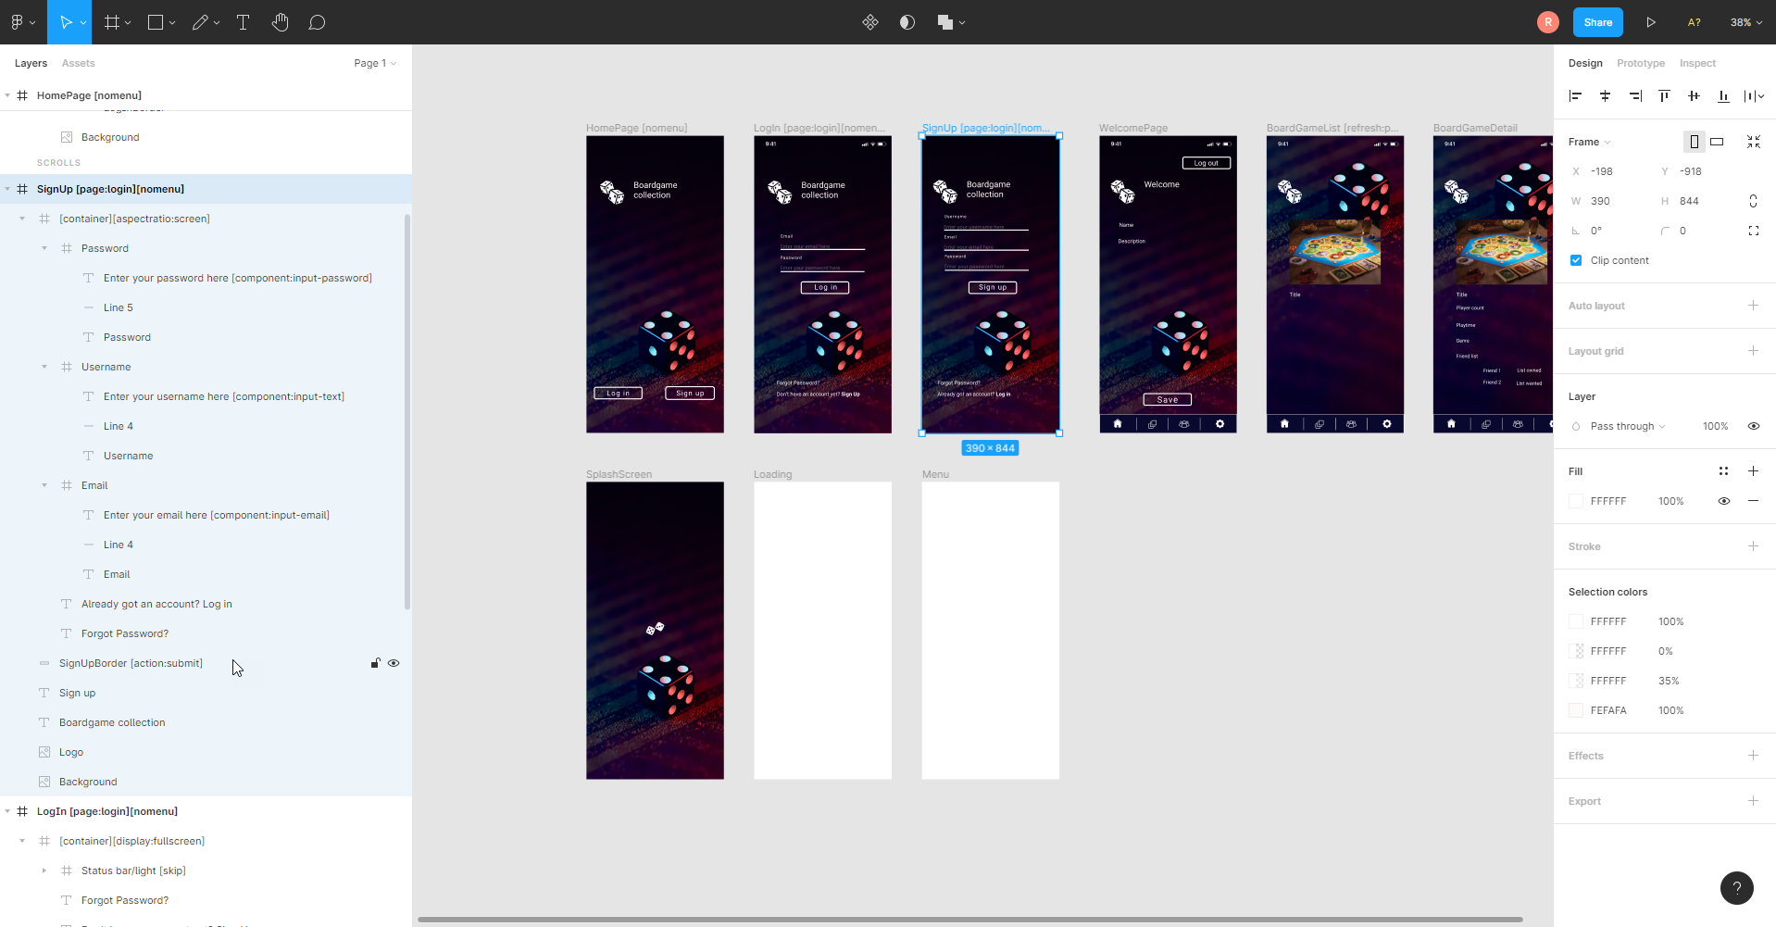
Task: Toggle Layer visibility eye in Design panel
Action: 1754,426
